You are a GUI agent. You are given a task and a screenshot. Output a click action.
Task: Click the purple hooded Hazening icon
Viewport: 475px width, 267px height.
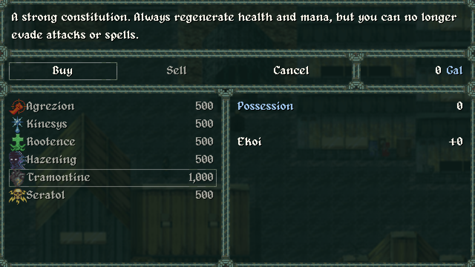tap(17, 160)
